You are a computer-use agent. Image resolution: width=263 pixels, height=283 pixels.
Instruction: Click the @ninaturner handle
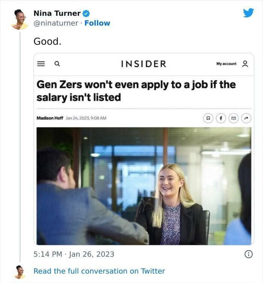pos(56,23)
